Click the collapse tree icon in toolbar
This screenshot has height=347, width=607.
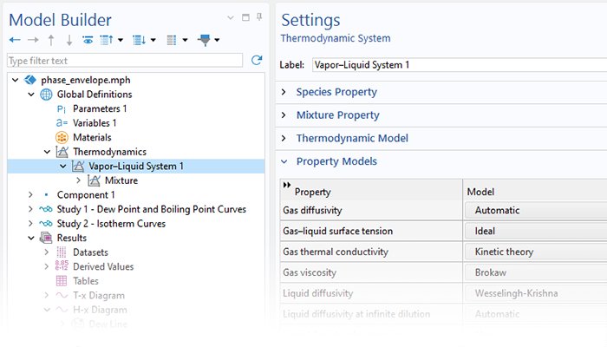click(107, 40)
